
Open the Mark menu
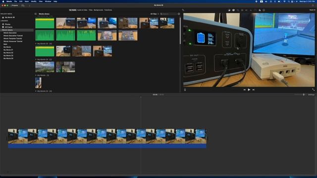pos(27,1)
